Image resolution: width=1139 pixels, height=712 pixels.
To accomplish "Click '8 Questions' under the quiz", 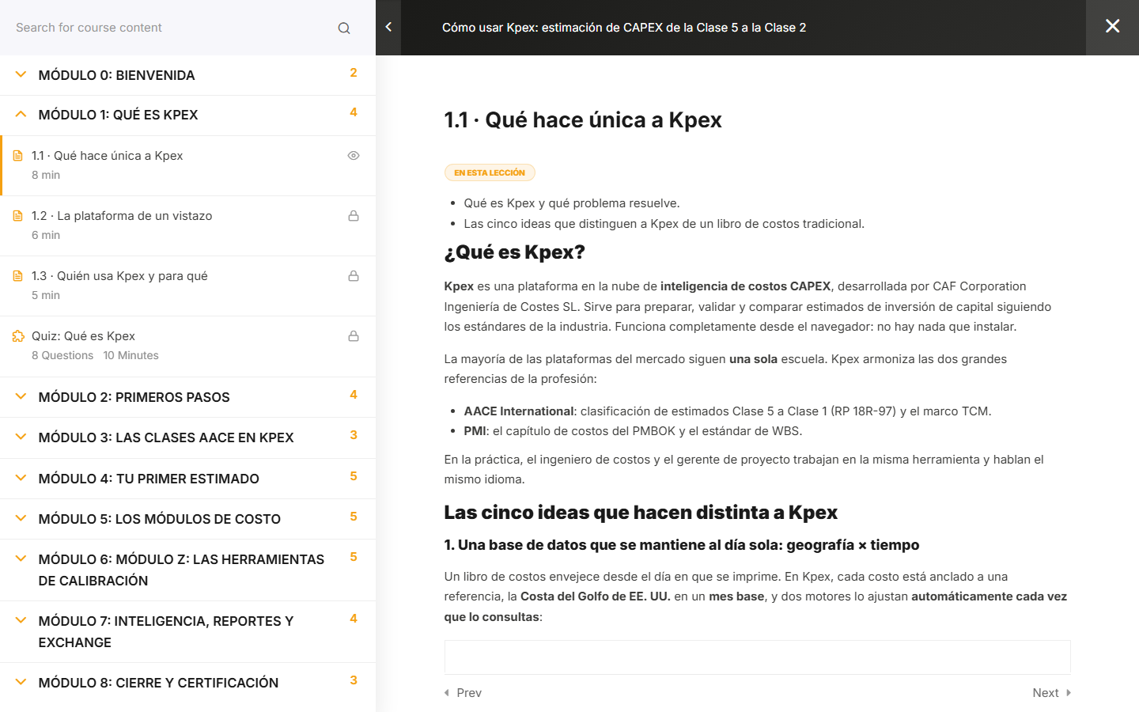I will point(62,355).
